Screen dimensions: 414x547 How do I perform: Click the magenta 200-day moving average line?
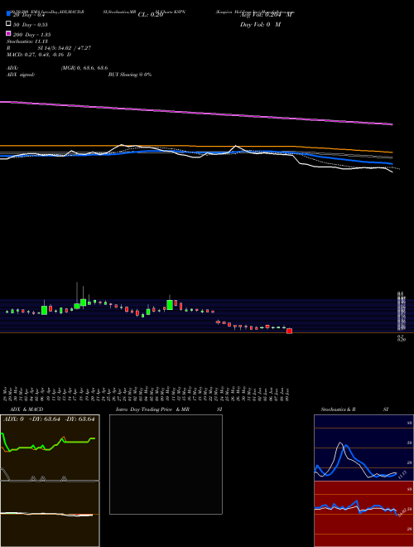coord(196,113)
